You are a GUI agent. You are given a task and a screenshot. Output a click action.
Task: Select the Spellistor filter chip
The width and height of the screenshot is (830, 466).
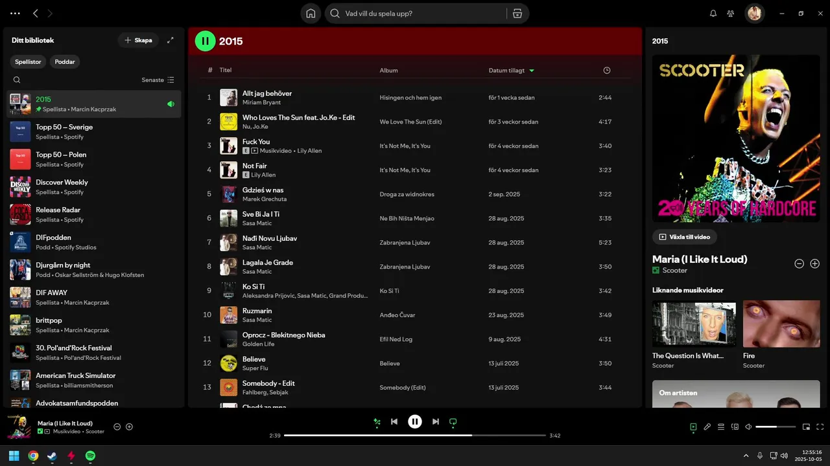point(28,62)
